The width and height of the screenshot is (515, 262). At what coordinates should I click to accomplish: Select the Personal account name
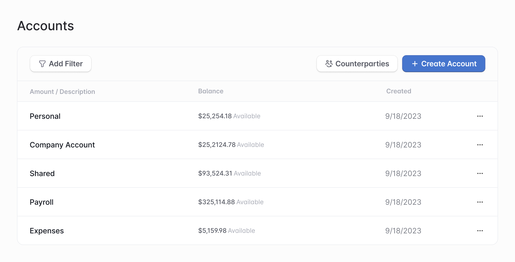[x=45, y=116]
